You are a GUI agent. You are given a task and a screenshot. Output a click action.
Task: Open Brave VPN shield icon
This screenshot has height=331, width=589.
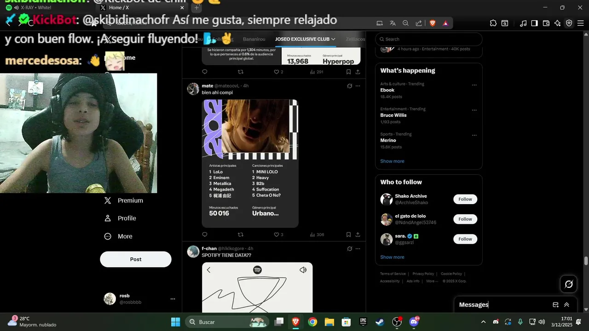click(569, 23)
